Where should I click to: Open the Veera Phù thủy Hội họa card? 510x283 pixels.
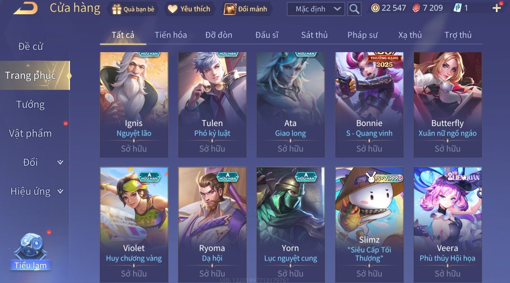pyautogui.click(x=447, y=225)
